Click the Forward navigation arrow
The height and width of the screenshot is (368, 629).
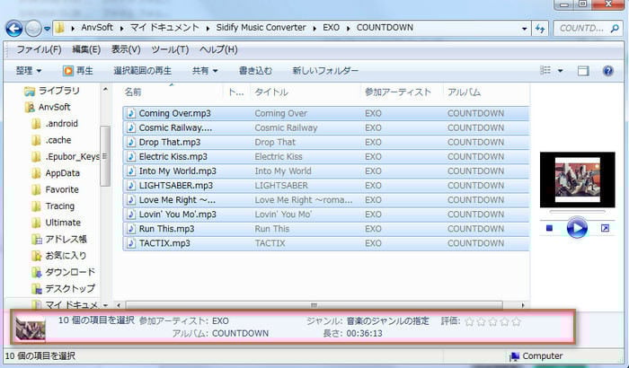pos(33,29)
